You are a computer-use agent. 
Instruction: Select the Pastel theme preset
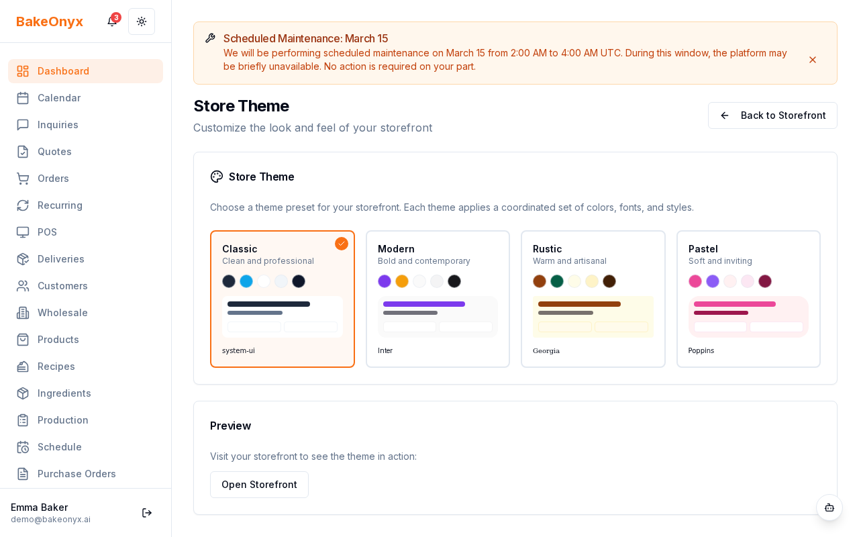tap(748, 299)
